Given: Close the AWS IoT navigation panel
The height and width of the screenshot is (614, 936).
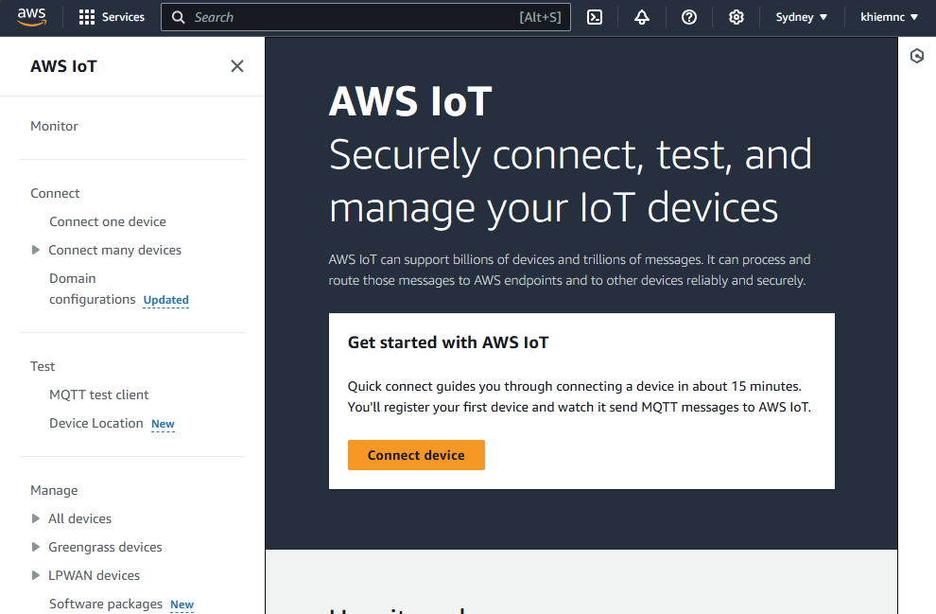Looking at the screenshot, I should pyautogui.click(x=237, y=66).
